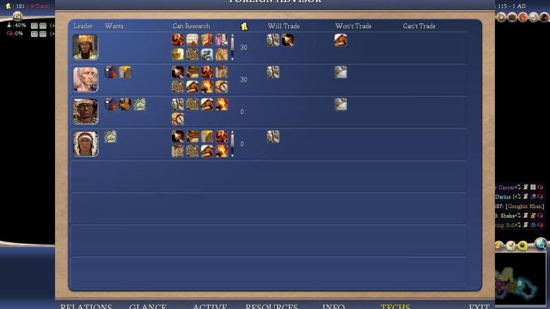
Task: Click the compass tech Caesar can research
Action: click(221, 87)
